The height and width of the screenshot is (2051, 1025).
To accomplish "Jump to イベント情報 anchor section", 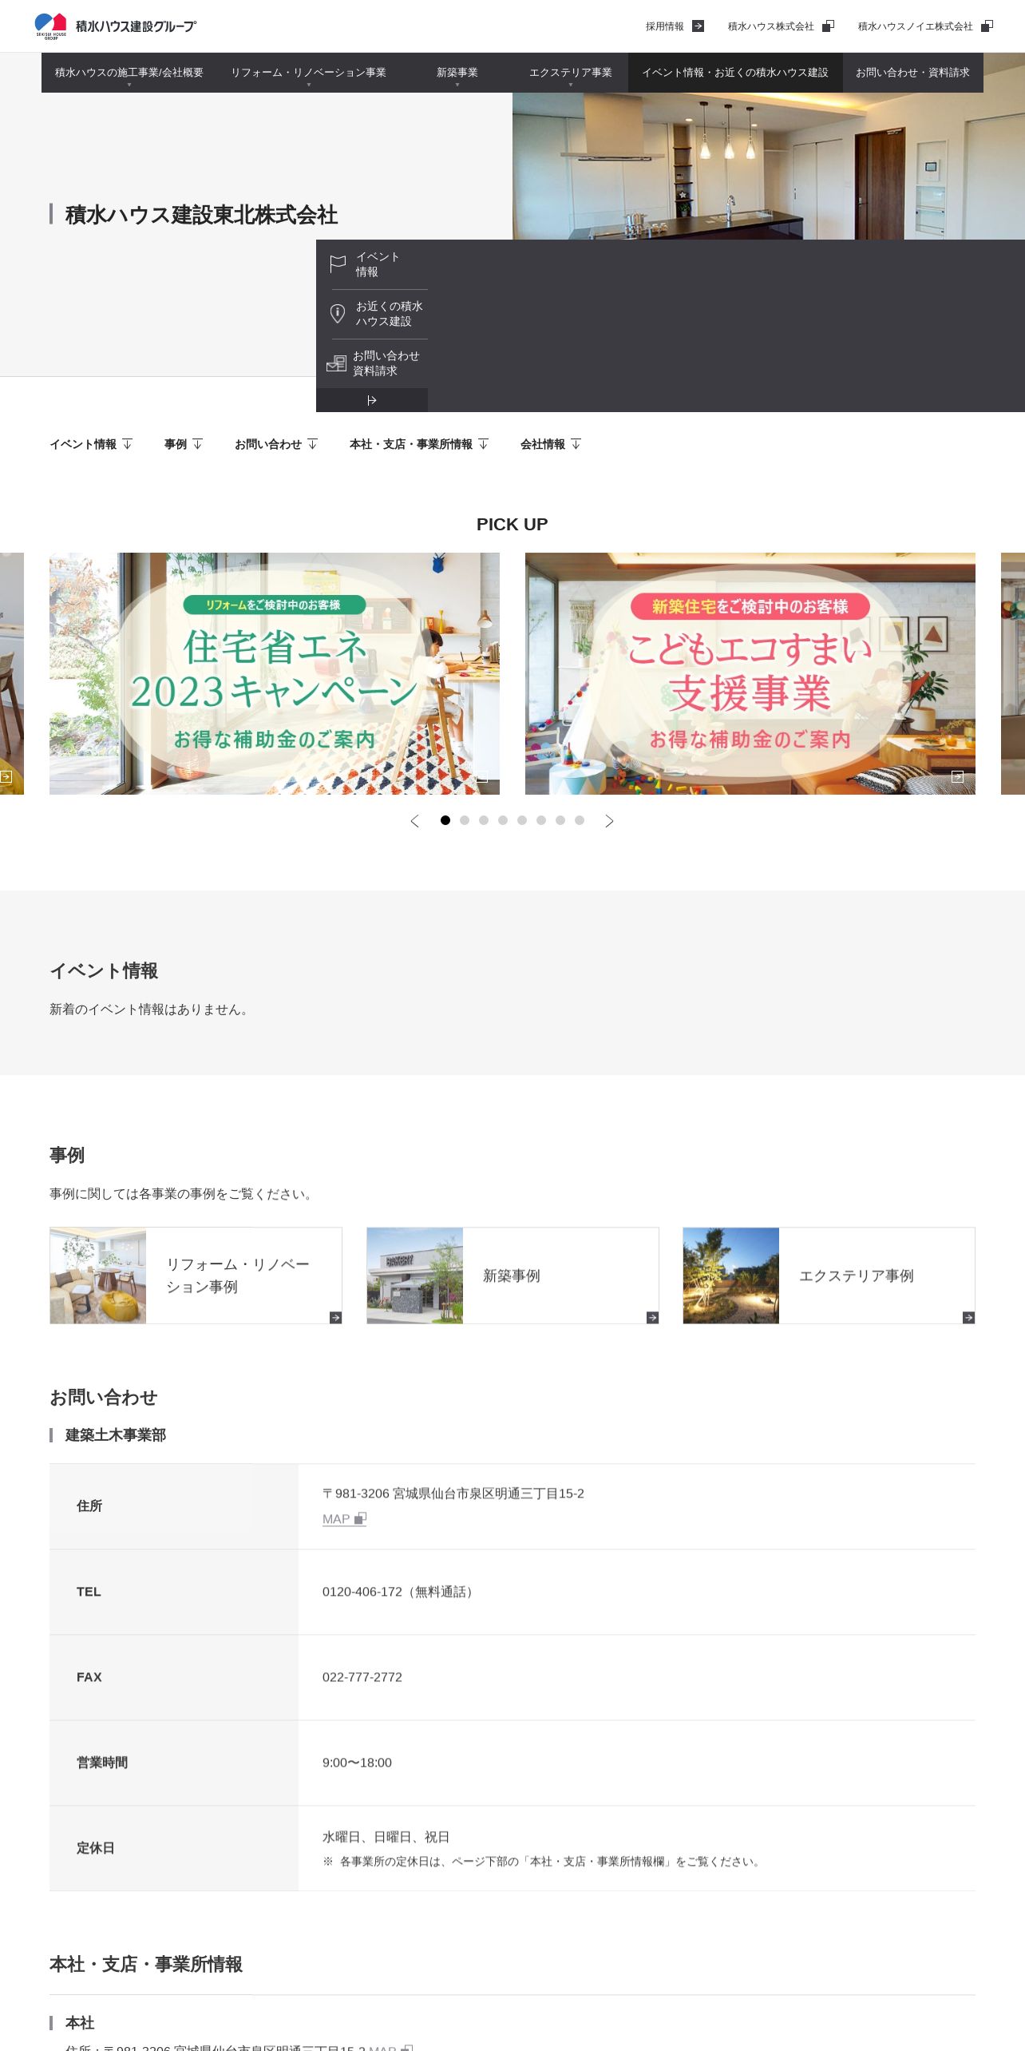I will coord(91,444).
